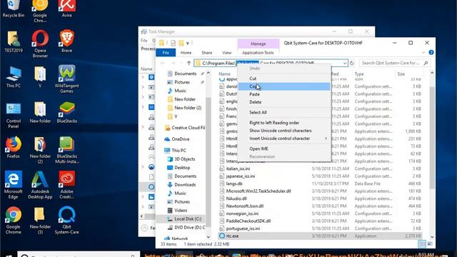Viewport: 457px width, 257px height.
Task: Select NAudio.dll in file list
Action: [236, 198]
